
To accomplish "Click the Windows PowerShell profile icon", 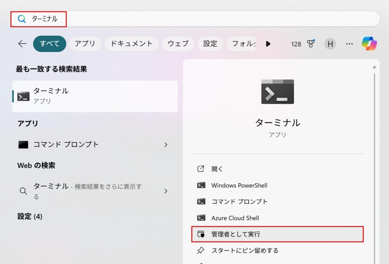I will point(201,185).
